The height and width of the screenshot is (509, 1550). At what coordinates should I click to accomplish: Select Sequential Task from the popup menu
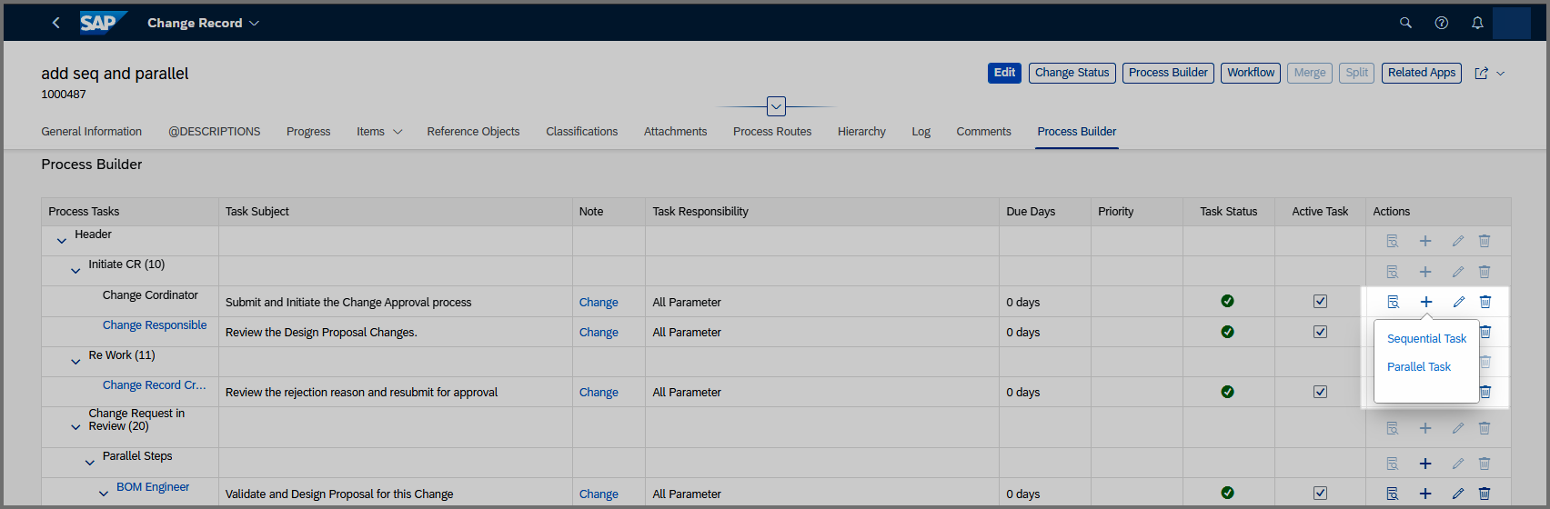coord(1426,338)
